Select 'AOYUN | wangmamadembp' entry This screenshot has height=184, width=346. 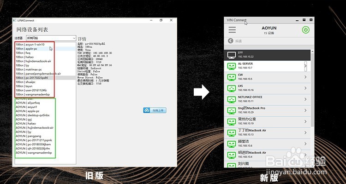[x=34, y=153]
